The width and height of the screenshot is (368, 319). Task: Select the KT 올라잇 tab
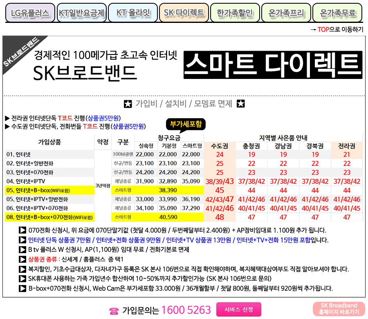133,13
